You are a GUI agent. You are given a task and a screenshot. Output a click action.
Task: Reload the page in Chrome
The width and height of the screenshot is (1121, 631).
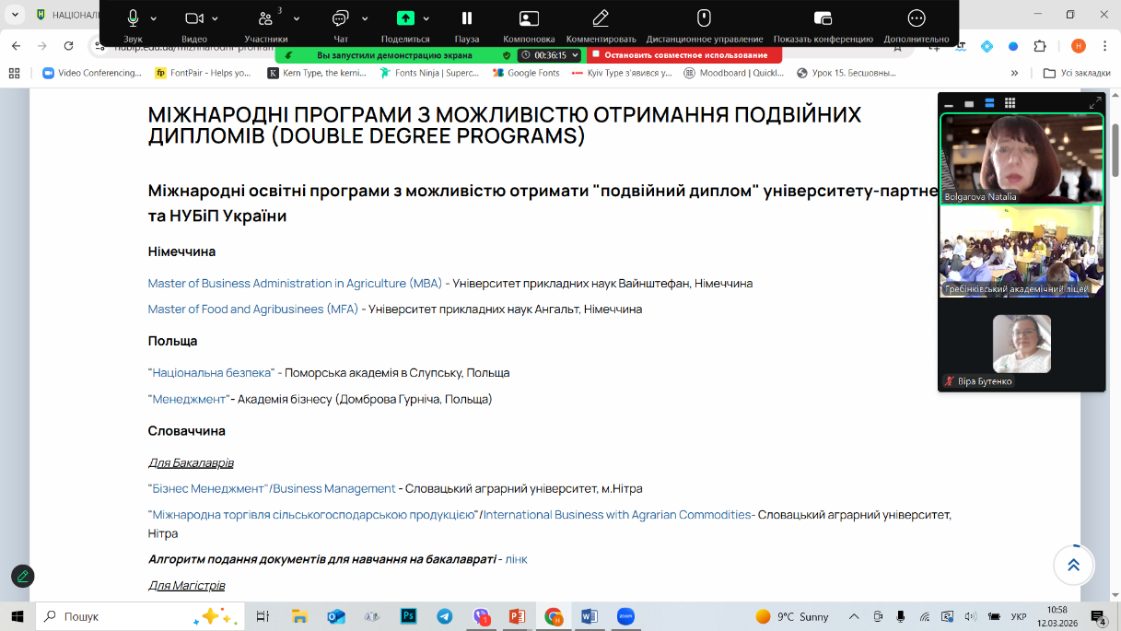click(x=68, y=46)
